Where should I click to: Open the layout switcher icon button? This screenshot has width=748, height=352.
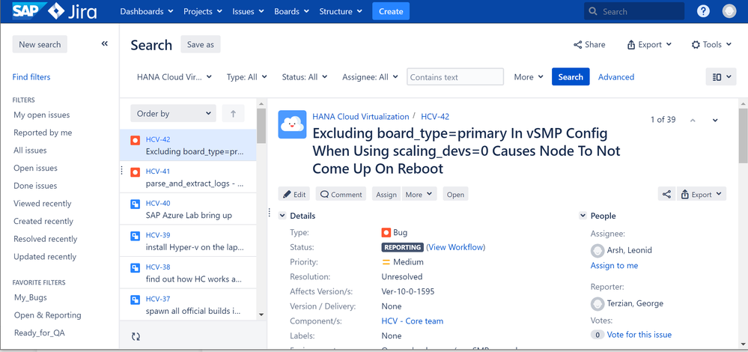point(721,77)
